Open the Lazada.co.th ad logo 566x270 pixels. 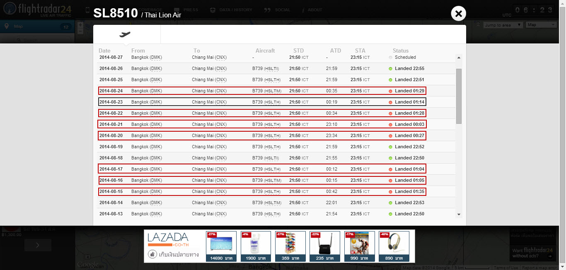pyautogui.click(x=168, y=239)
